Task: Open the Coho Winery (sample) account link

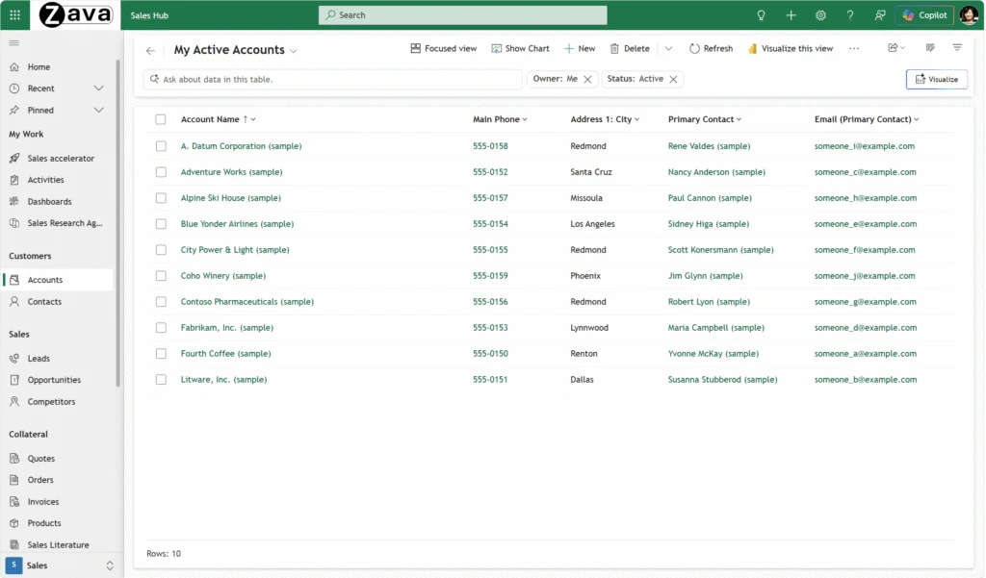Action: tap(222, 276)
